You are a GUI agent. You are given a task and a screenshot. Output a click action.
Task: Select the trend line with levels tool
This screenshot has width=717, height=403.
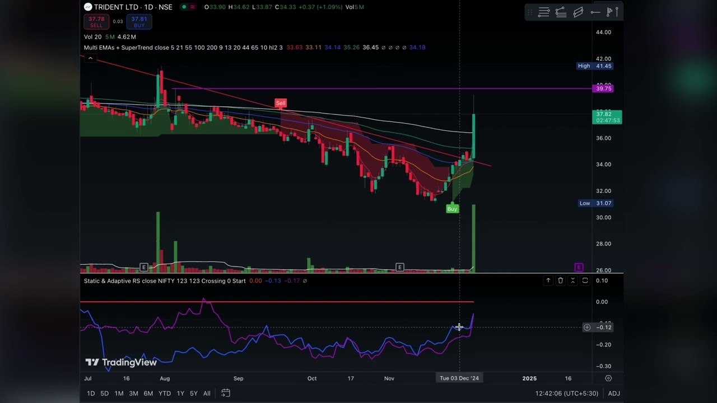tap(561, 12)
